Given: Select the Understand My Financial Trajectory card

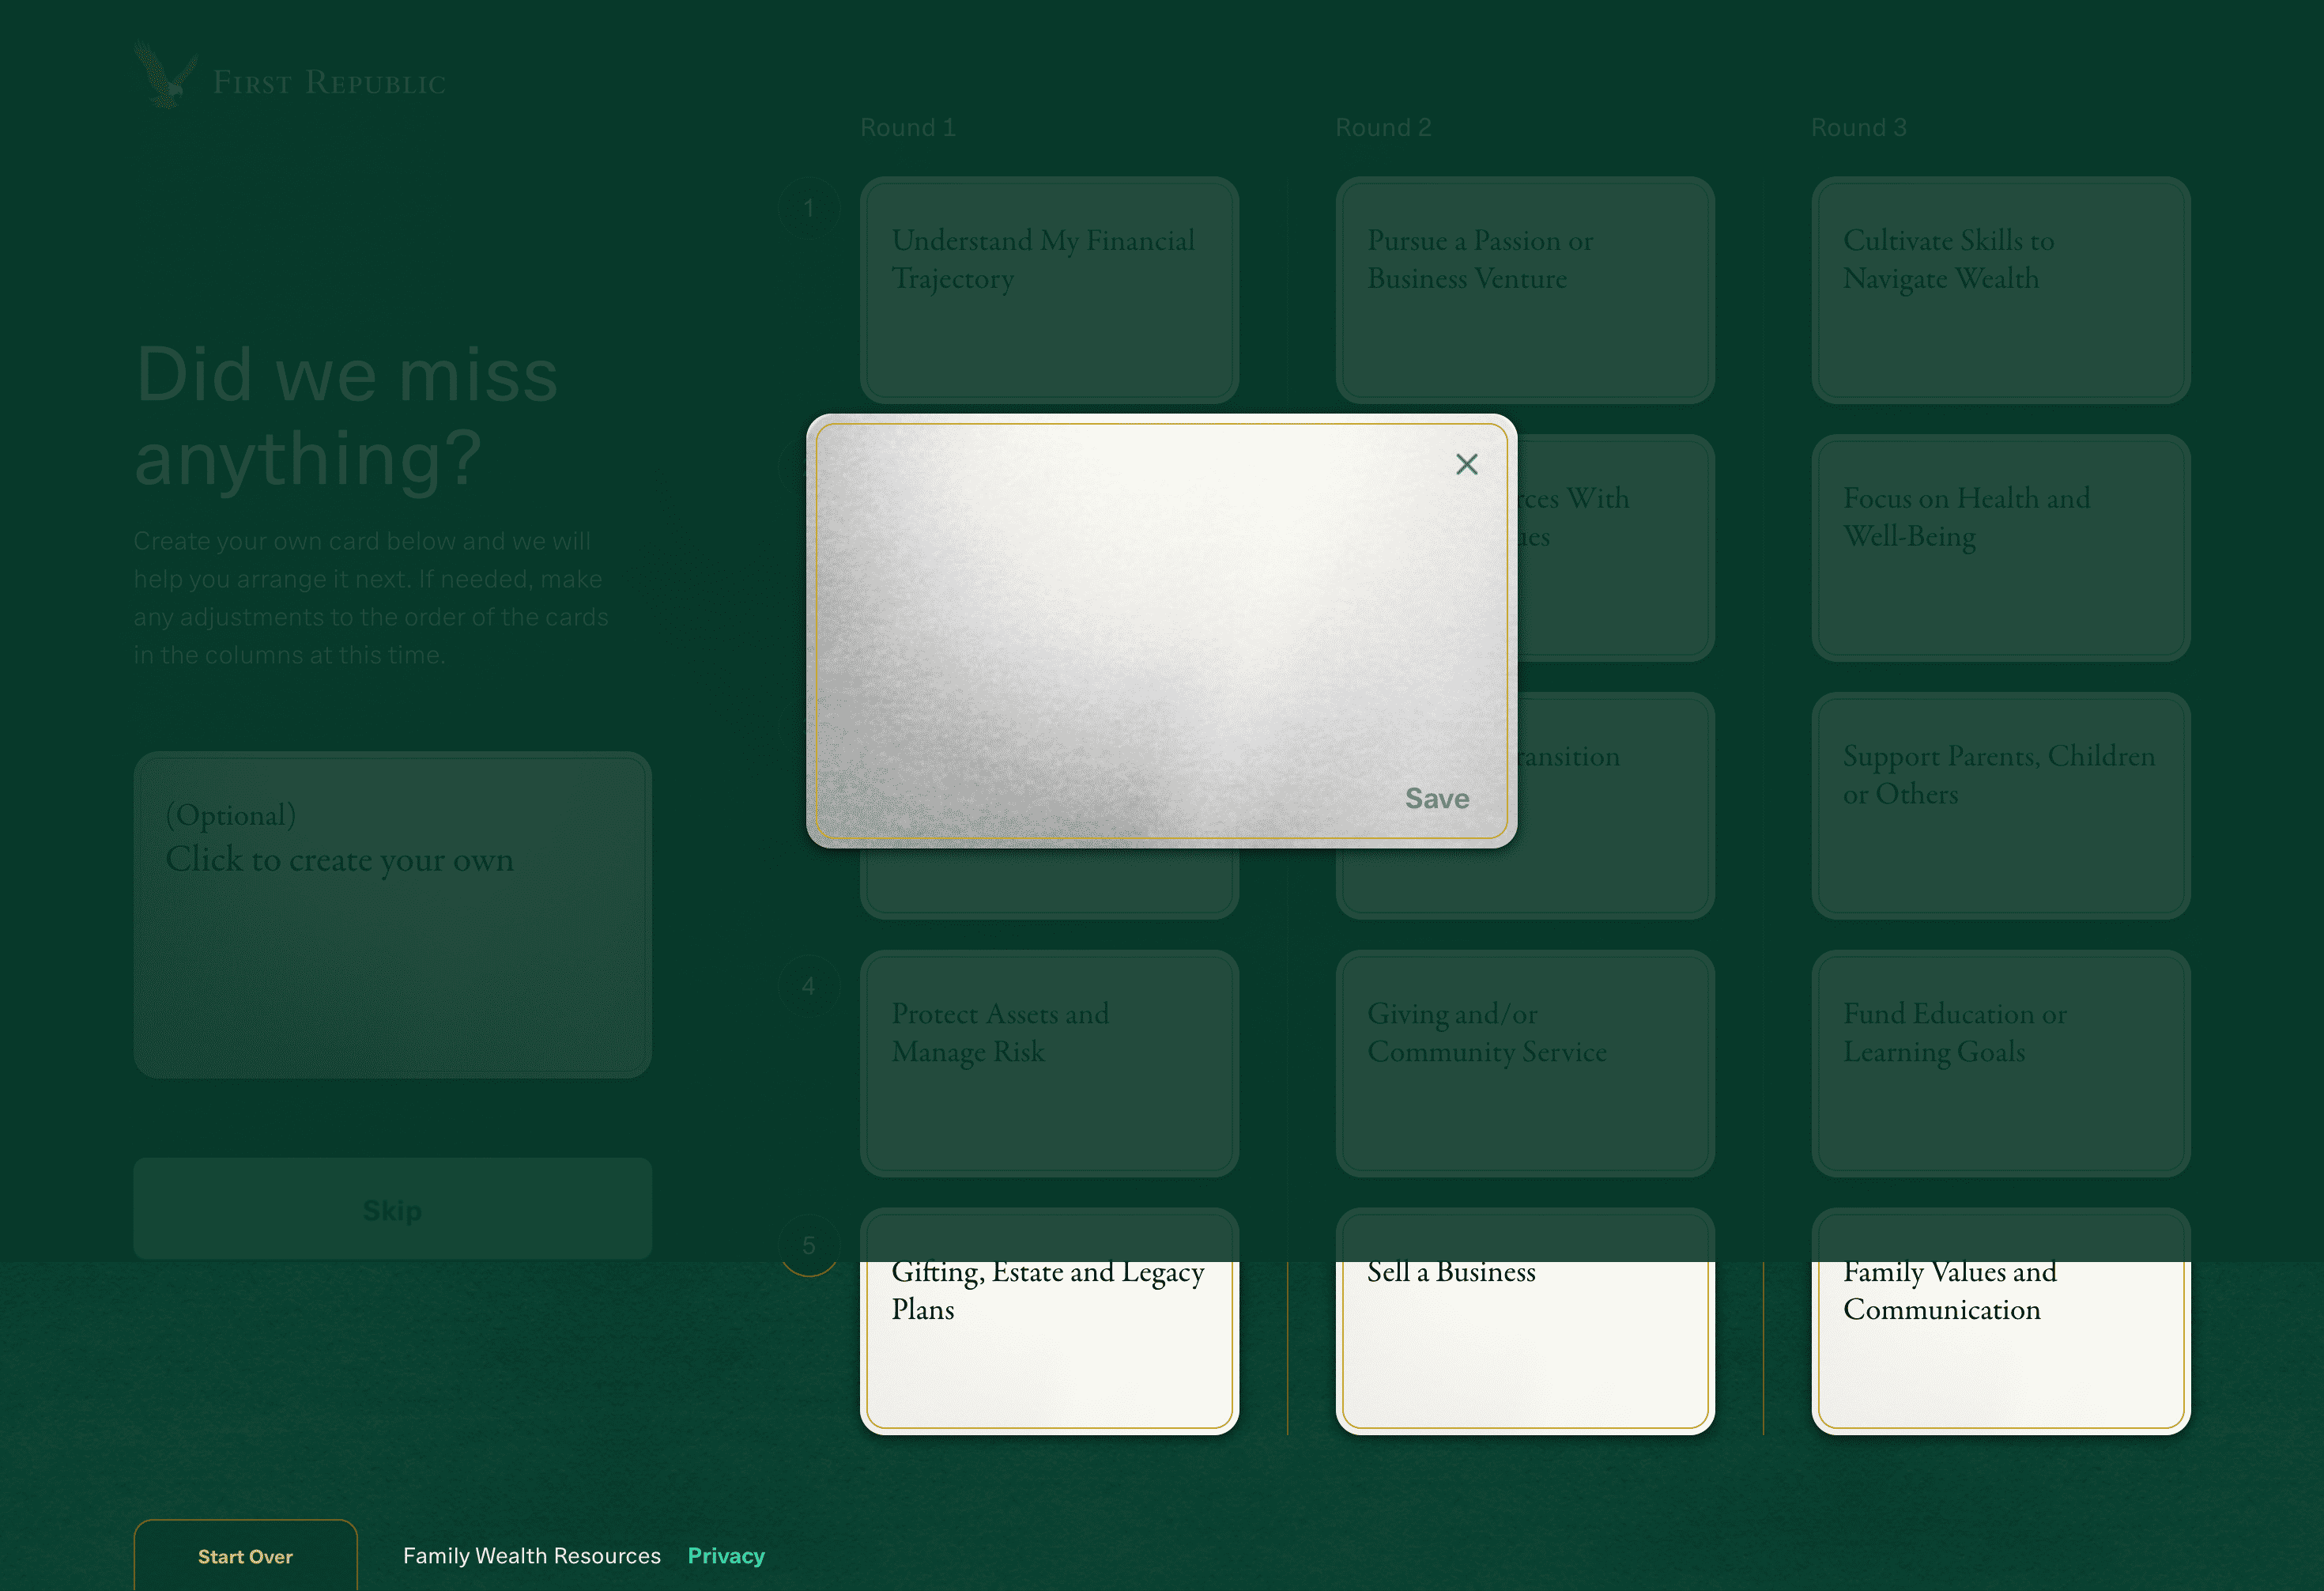Looking at the screenshot, I should (1049, 290).
